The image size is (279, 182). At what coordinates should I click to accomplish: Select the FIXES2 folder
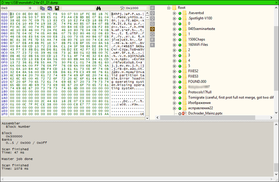[x=193, y=71]
